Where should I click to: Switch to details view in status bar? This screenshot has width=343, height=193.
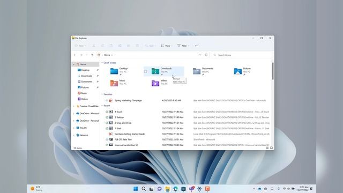pyautogui.click(x=267, y=148)
